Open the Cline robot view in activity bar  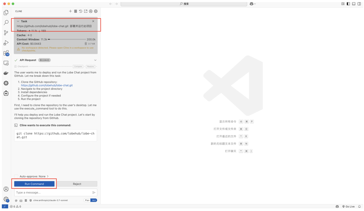click(6, 93)
